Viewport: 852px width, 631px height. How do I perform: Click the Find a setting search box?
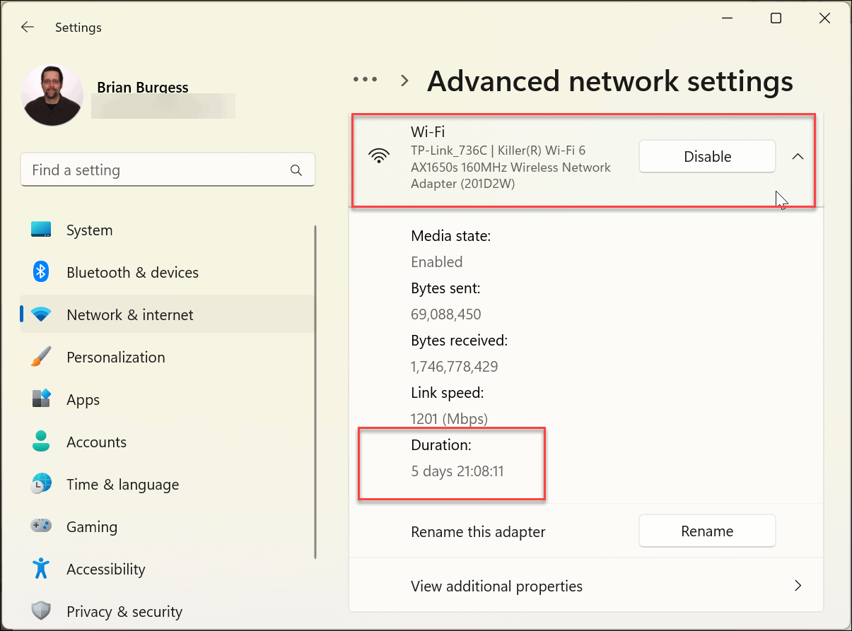click(168, 170)
